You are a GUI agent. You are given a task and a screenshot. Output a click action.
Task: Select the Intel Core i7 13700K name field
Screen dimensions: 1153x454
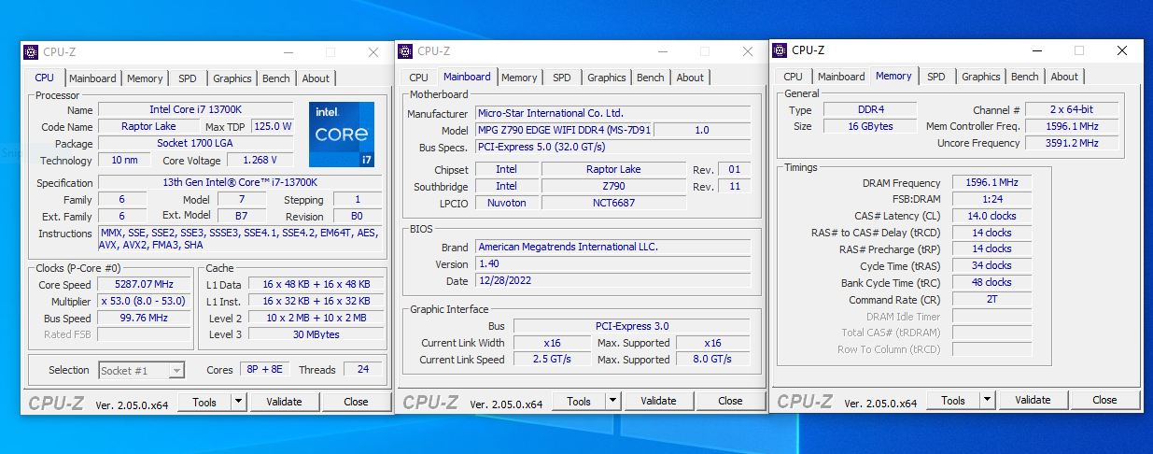tap(197, 109)
